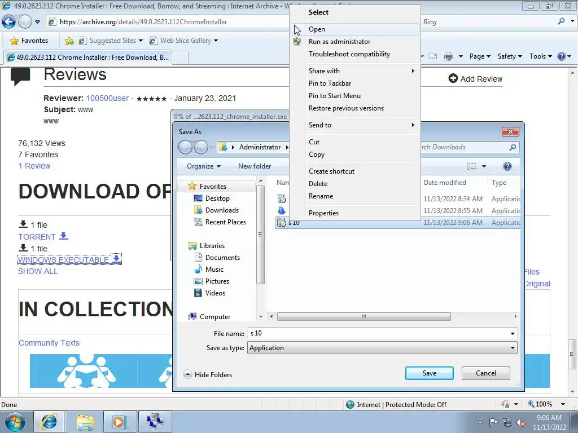Screen dimensions: 578x433
Task: Open the File name dropdown arrow
Action: point(513,334)
